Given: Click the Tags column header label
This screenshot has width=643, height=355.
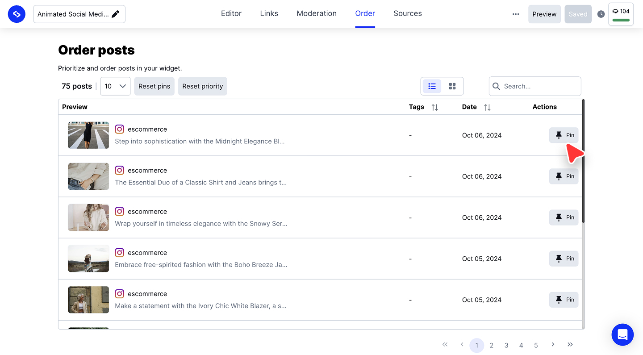Looking at the screenshot, I should (x=417, y=107).
